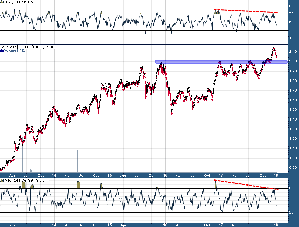This screenshot has height=227, width=299.
Task: Click the 70 level on RSI scale
Action: click(291, 14)
